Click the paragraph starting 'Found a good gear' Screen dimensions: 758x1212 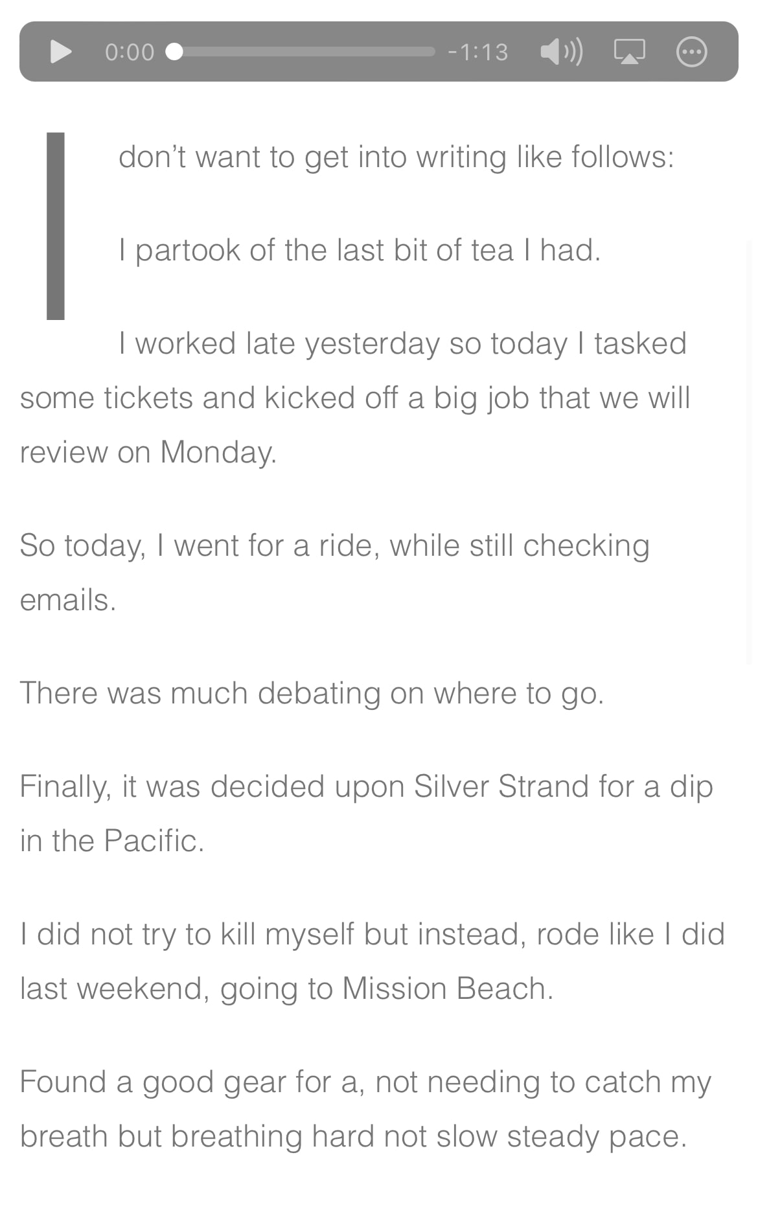[365, 1108]
